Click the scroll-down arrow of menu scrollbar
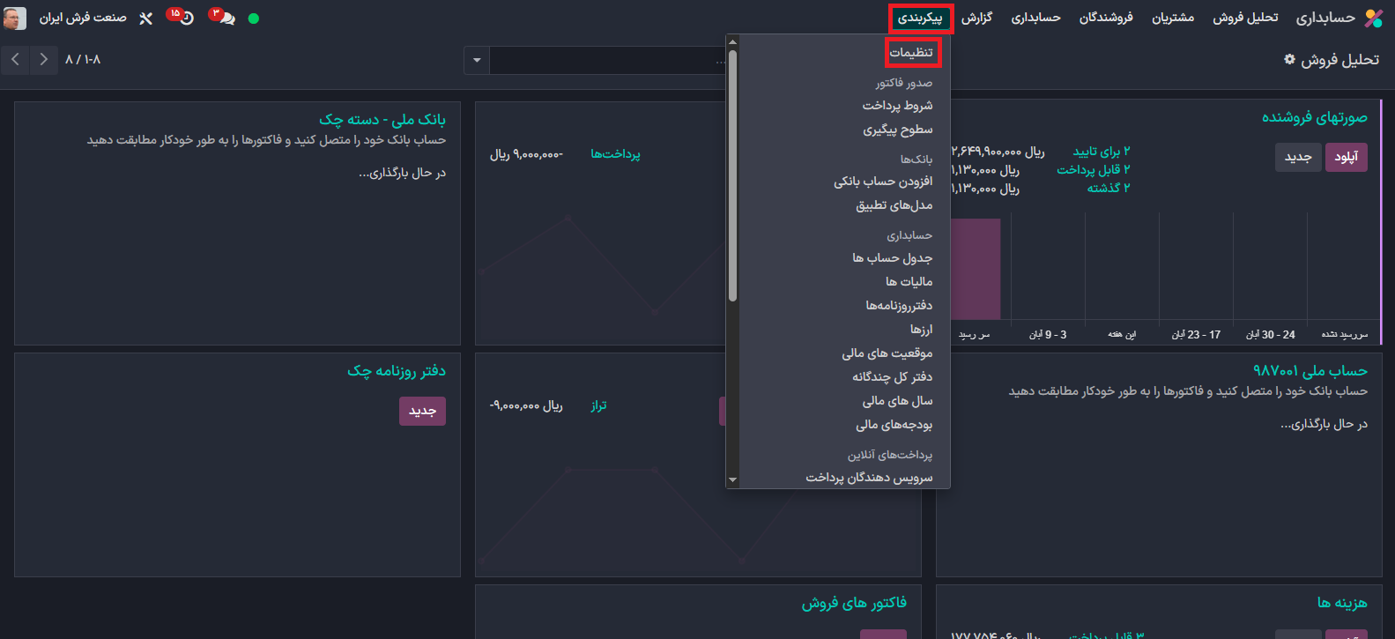The height and width of the screenshot is (639, 1395). (732, 479)
